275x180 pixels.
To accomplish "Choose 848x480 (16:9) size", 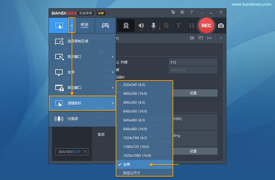I will pyautogui.click(x=145, y=129).
